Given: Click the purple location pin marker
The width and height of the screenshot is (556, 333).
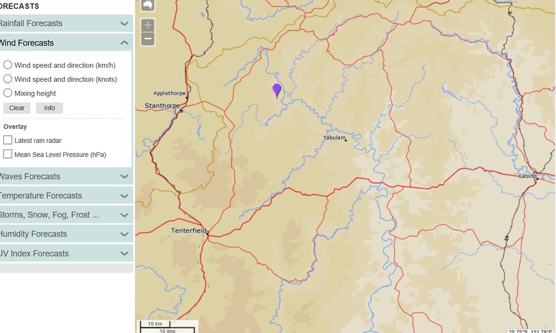Looking at the screenshot, I should pyautogui.click(x=276, y=91).
